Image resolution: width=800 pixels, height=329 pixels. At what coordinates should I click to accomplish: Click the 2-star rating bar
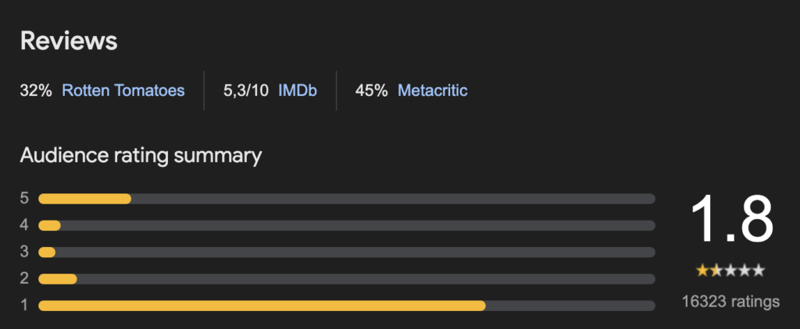coord(346,279)
